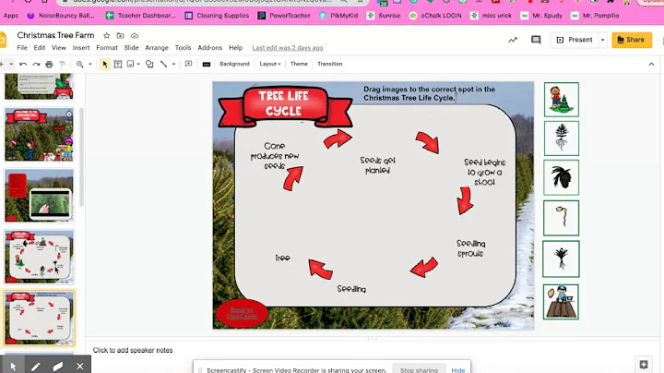Open the activity dashboard trend icon
The height and width of the screenshot is (373, 664).
pyautogui.click(x=513, y=40)
